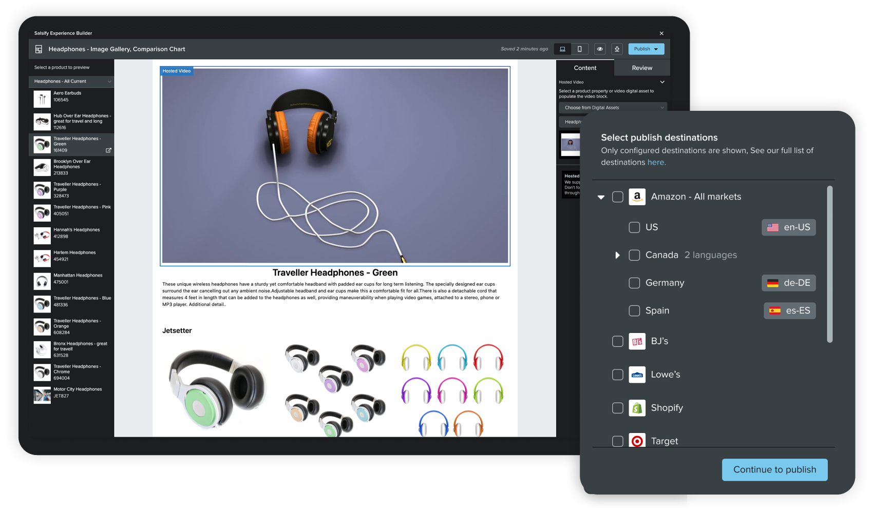
Task: Open external link icon for Traveller Green
Action: 108,150
